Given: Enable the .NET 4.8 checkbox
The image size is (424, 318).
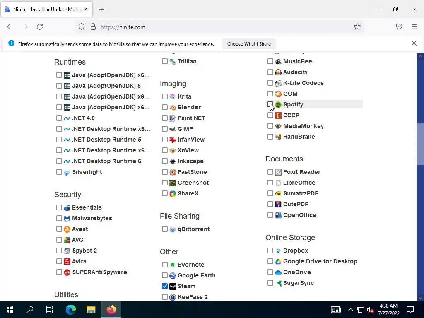Looking at the screenshot, I should pos(59,118).
